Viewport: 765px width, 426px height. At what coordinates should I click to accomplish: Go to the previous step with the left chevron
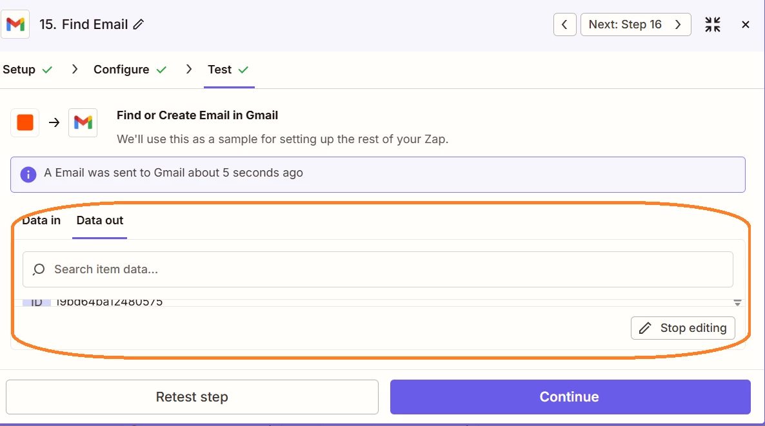pyautogui.click(x=564, y=24)
